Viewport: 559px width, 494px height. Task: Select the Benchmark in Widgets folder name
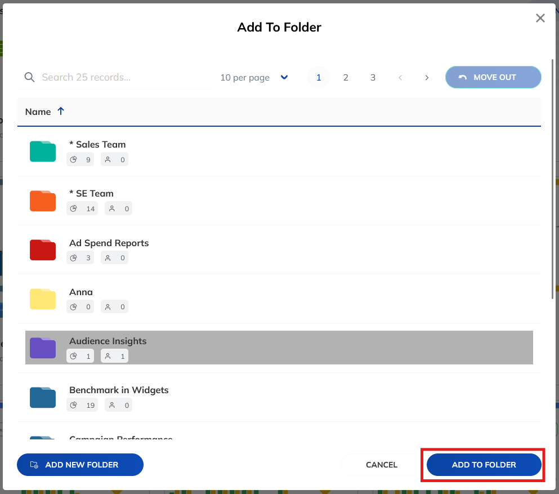(x=119, y=390)
